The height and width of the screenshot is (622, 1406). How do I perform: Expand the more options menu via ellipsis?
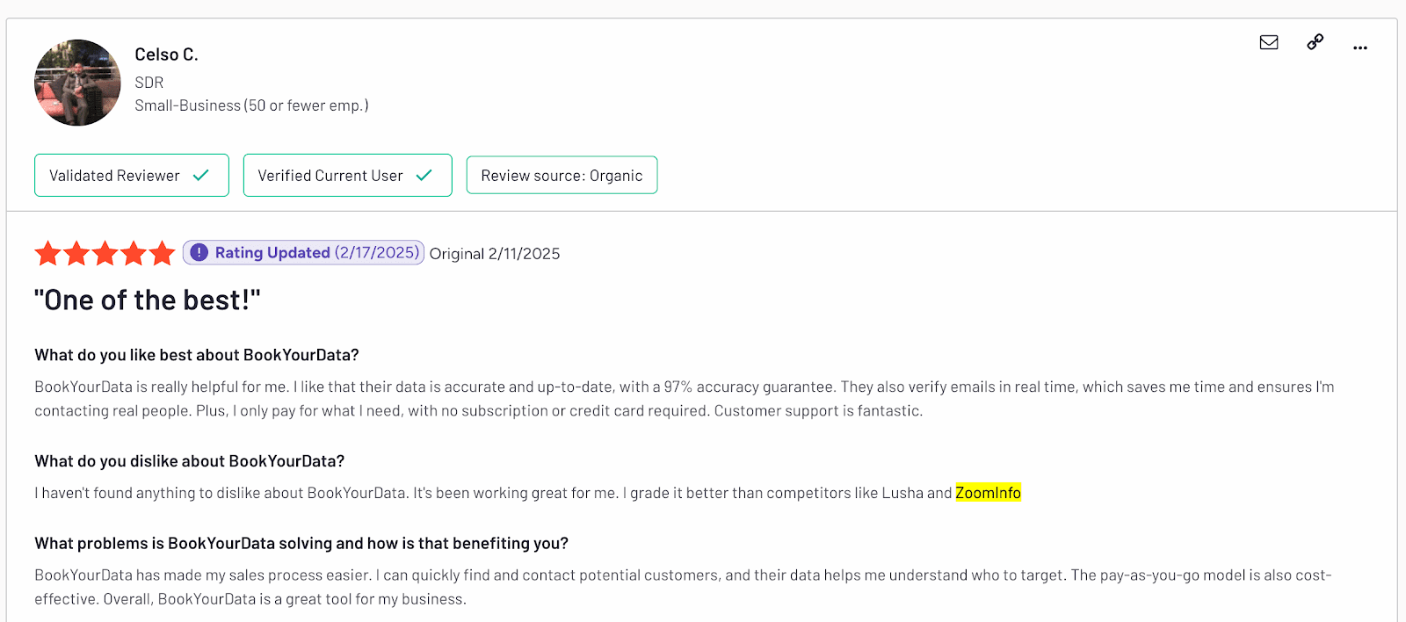pos(1359,47)
